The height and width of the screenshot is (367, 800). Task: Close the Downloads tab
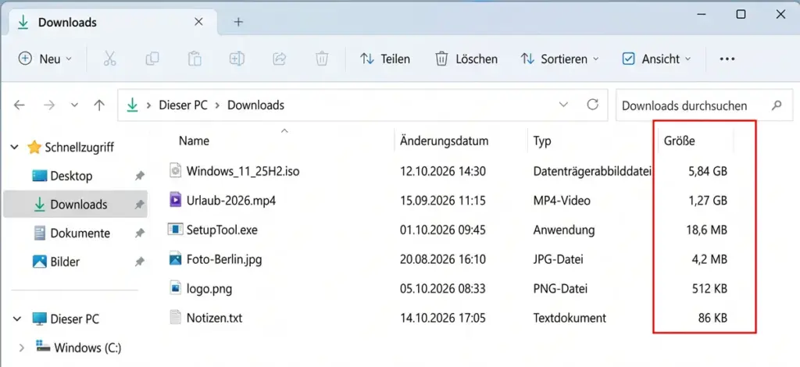198,22
